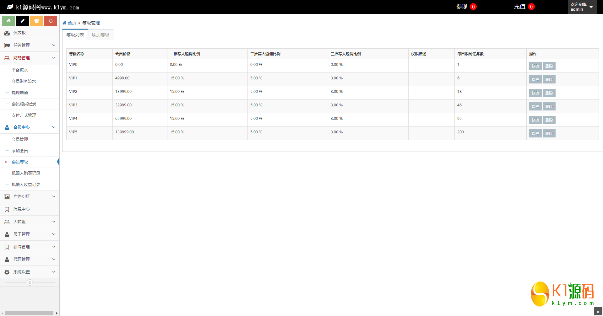Click the person icon beside 代理管理
Viewport: 603px width, 316px height.
pyautogui.click(x=7, y=260)
